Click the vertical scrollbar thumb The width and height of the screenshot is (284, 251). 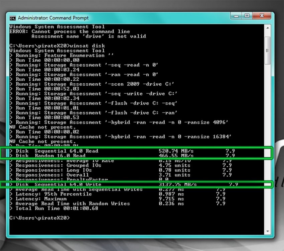(267, 51)
